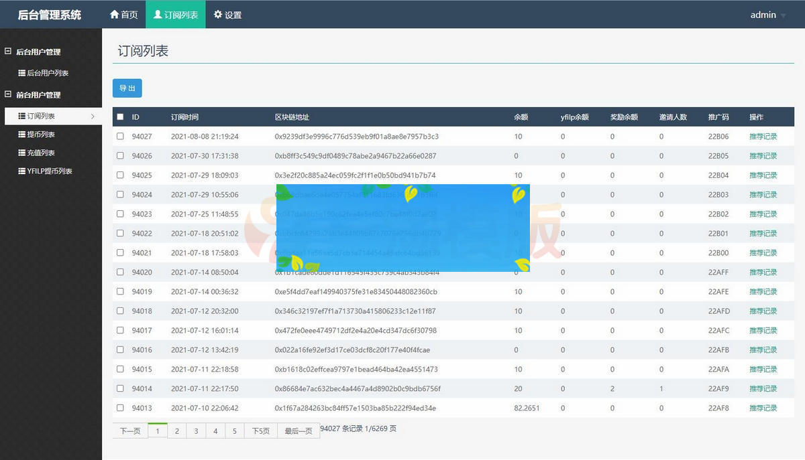
Task: Check the box for row ID 94027
Action: tap(120, 136)
